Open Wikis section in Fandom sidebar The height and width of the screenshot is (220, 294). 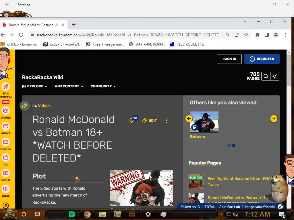(6, 191)
